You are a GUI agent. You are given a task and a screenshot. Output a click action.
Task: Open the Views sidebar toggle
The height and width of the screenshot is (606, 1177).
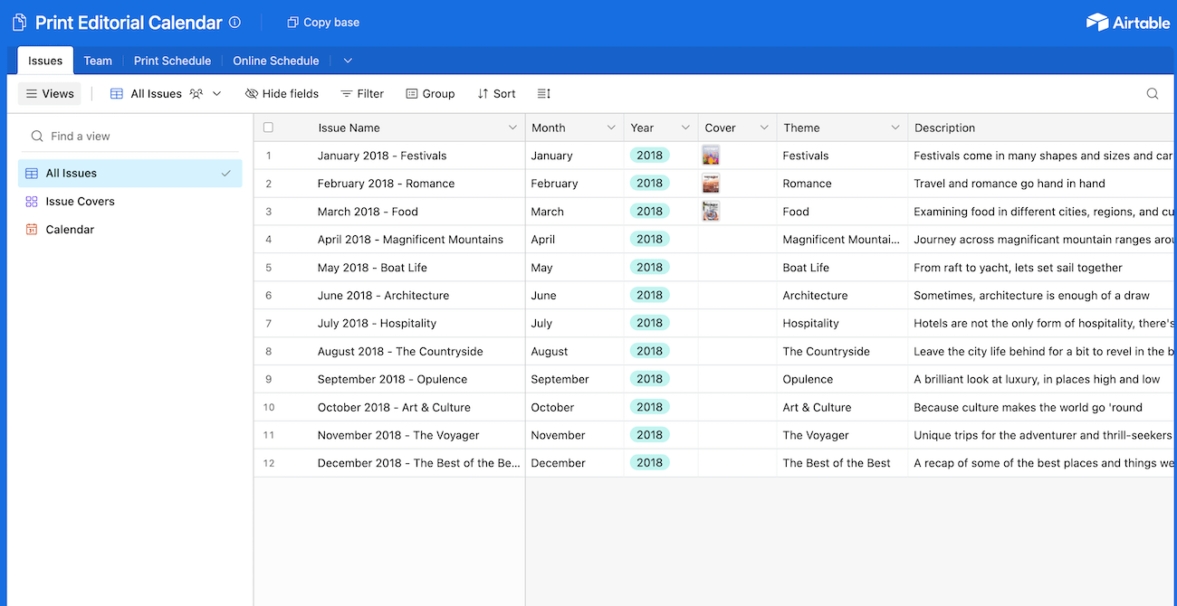pyautogui.click(x=49, y=93)
